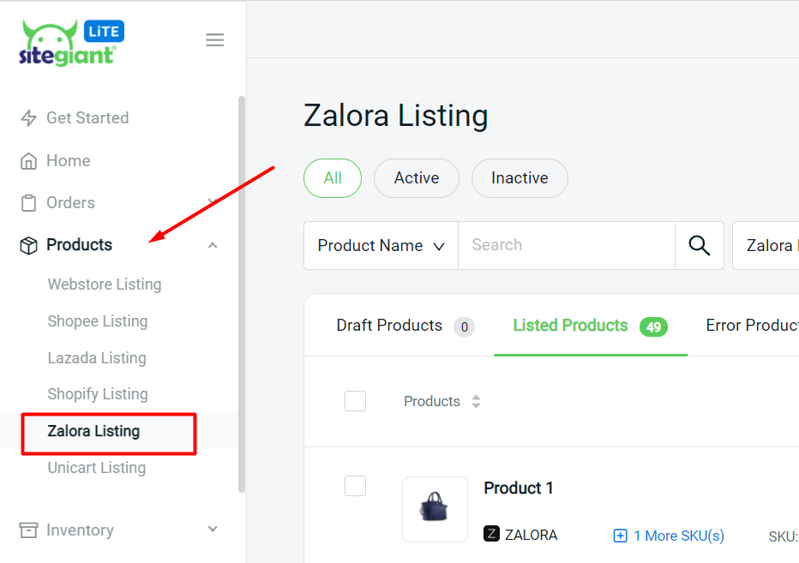This screenshot has width=799, height=563.
Task: Collapse the Products menu chevron
Action: (x=213, y=246)
